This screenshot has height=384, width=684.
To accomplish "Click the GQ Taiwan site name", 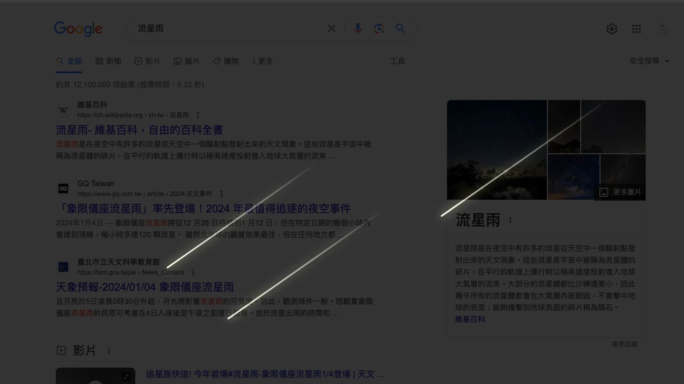I will (x=96, y=183).
